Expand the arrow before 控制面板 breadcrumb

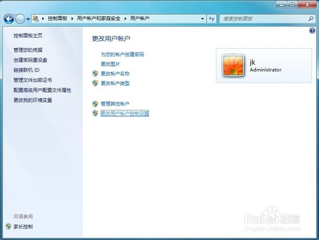(x=43, y=18)
